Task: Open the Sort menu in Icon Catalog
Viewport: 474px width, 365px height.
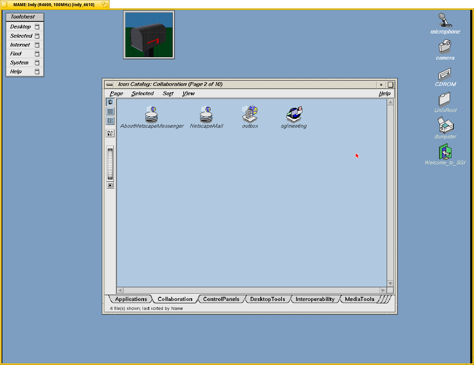Action: [x=168, y=93]
